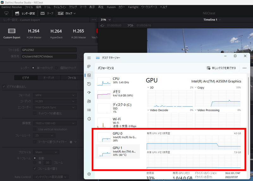Open Task Manager more options ellipsis
The width and height of the screenshot is (253, 181).
pyautogui.click(x=244, y=68)
